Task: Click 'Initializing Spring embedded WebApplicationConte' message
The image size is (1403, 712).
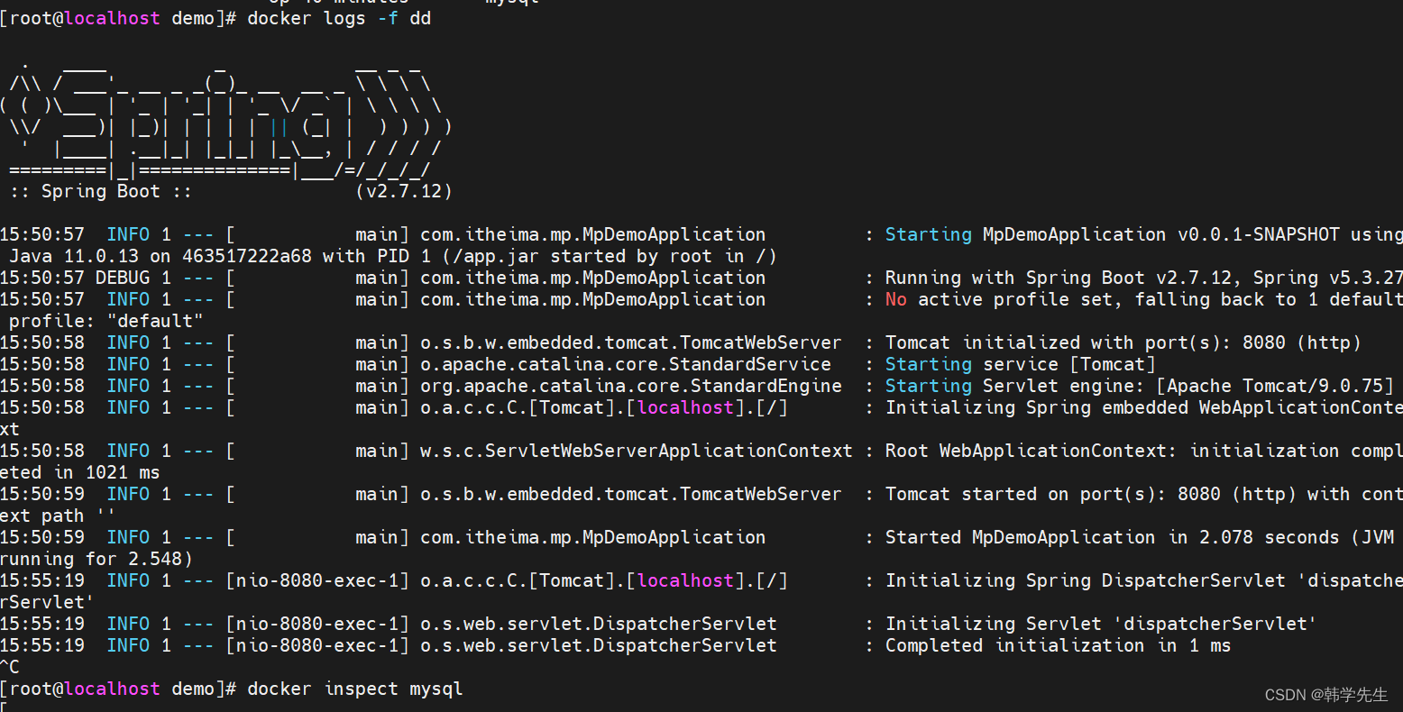Action: 1143,407
